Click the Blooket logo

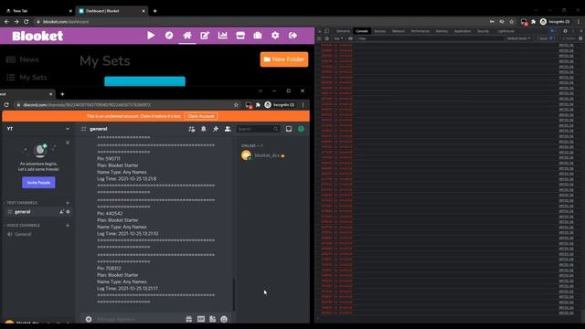(37, 36)
